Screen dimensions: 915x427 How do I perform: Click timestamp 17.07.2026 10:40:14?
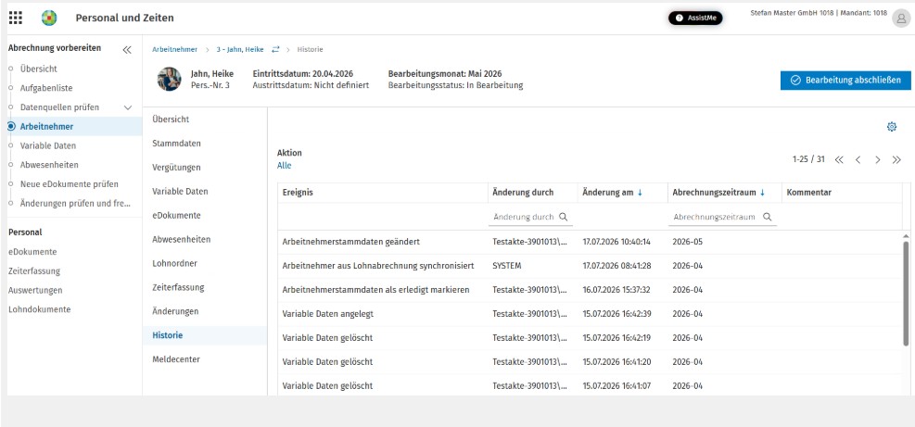616,242
